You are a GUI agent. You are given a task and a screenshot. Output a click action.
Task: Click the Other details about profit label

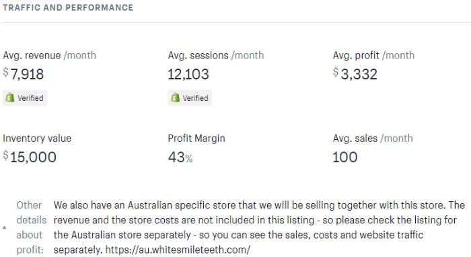point(31,227)
